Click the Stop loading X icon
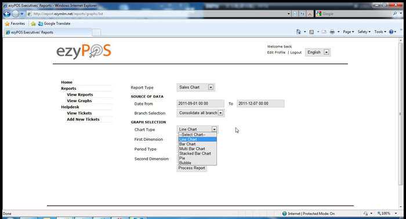The height and width of the screenshot is (219, 406). (310, 14)
